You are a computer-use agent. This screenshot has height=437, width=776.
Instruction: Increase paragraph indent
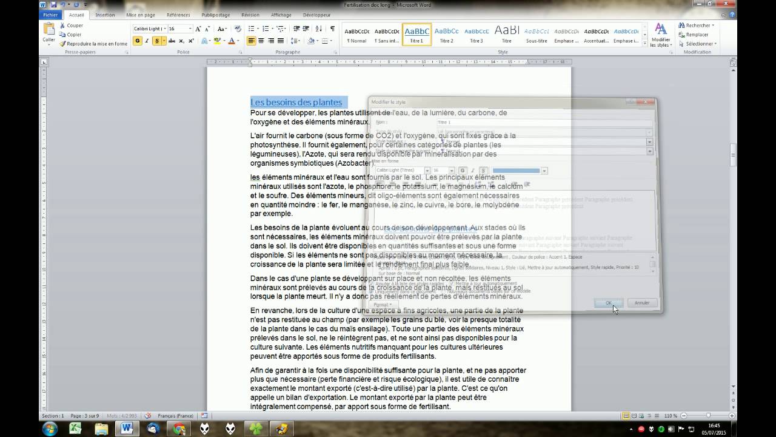click(306, 29)
